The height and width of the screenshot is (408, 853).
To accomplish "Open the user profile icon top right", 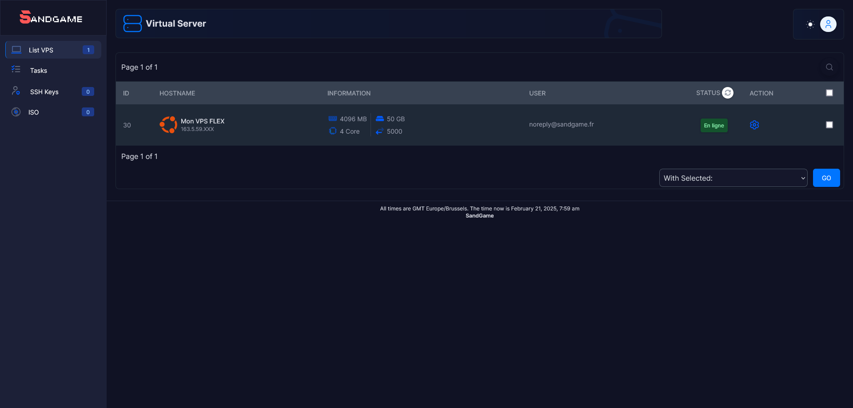I will point(828,24).
